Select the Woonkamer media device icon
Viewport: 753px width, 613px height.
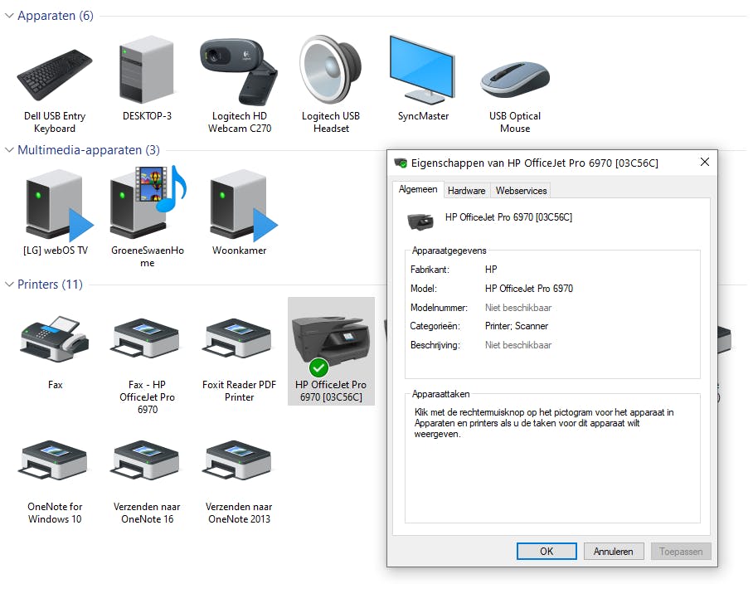243,205
